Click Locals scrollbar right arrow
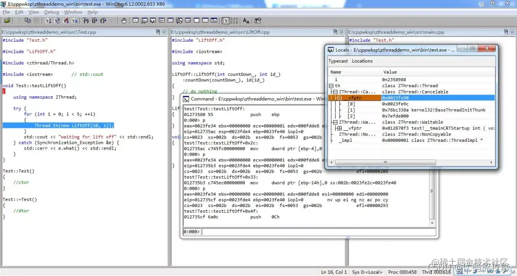The width and height of the screenshot is (517, 276). [491, 162]
